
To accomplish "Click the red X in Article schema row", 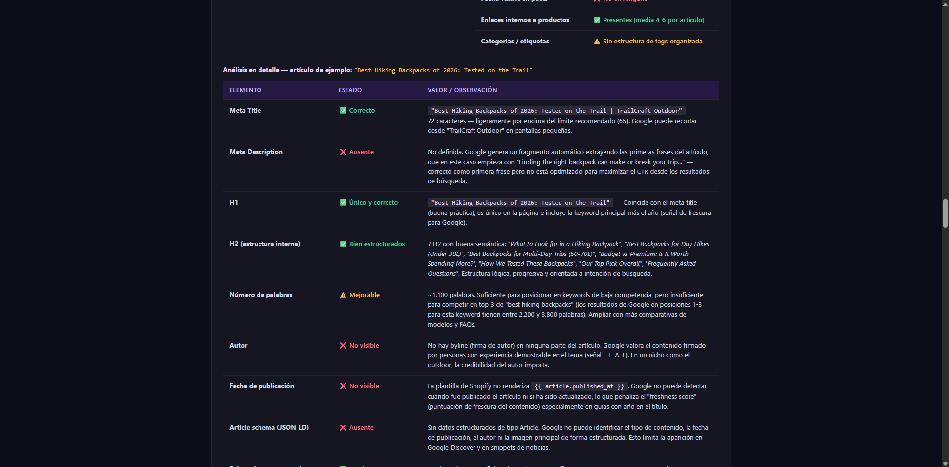I will [343, 428].
